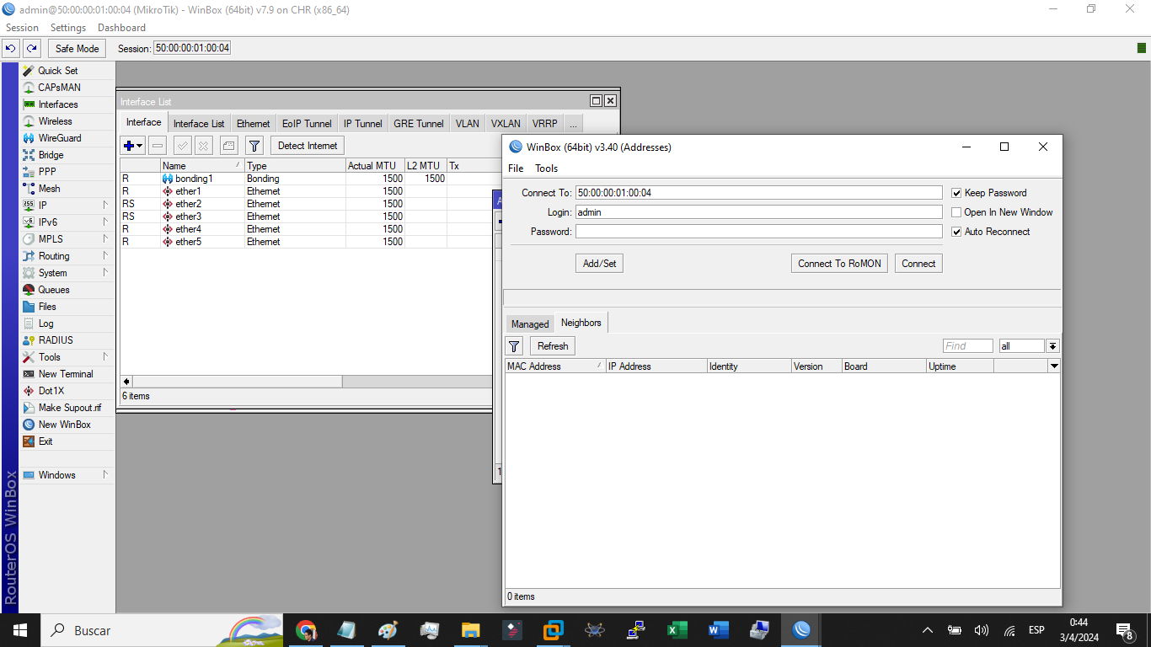Image resolution: width=1151 pixels, height=647 pixels.
Task: Open Quick Set in the sidebar
Action: coord(57,71)
